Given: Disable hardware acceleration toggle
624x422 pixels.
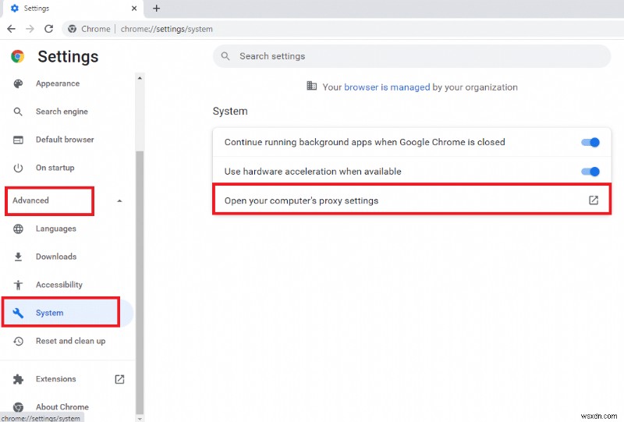Looking at the screenshot, I should tap(590, 172).
